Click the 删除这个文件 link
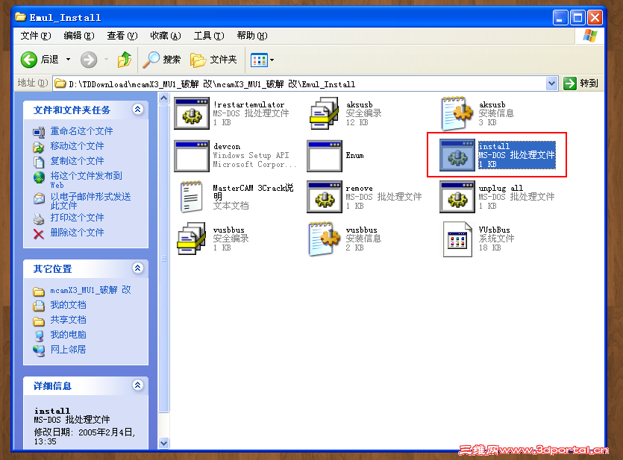The height and width of the screenshot is (460, 623). tap(77, 233)
